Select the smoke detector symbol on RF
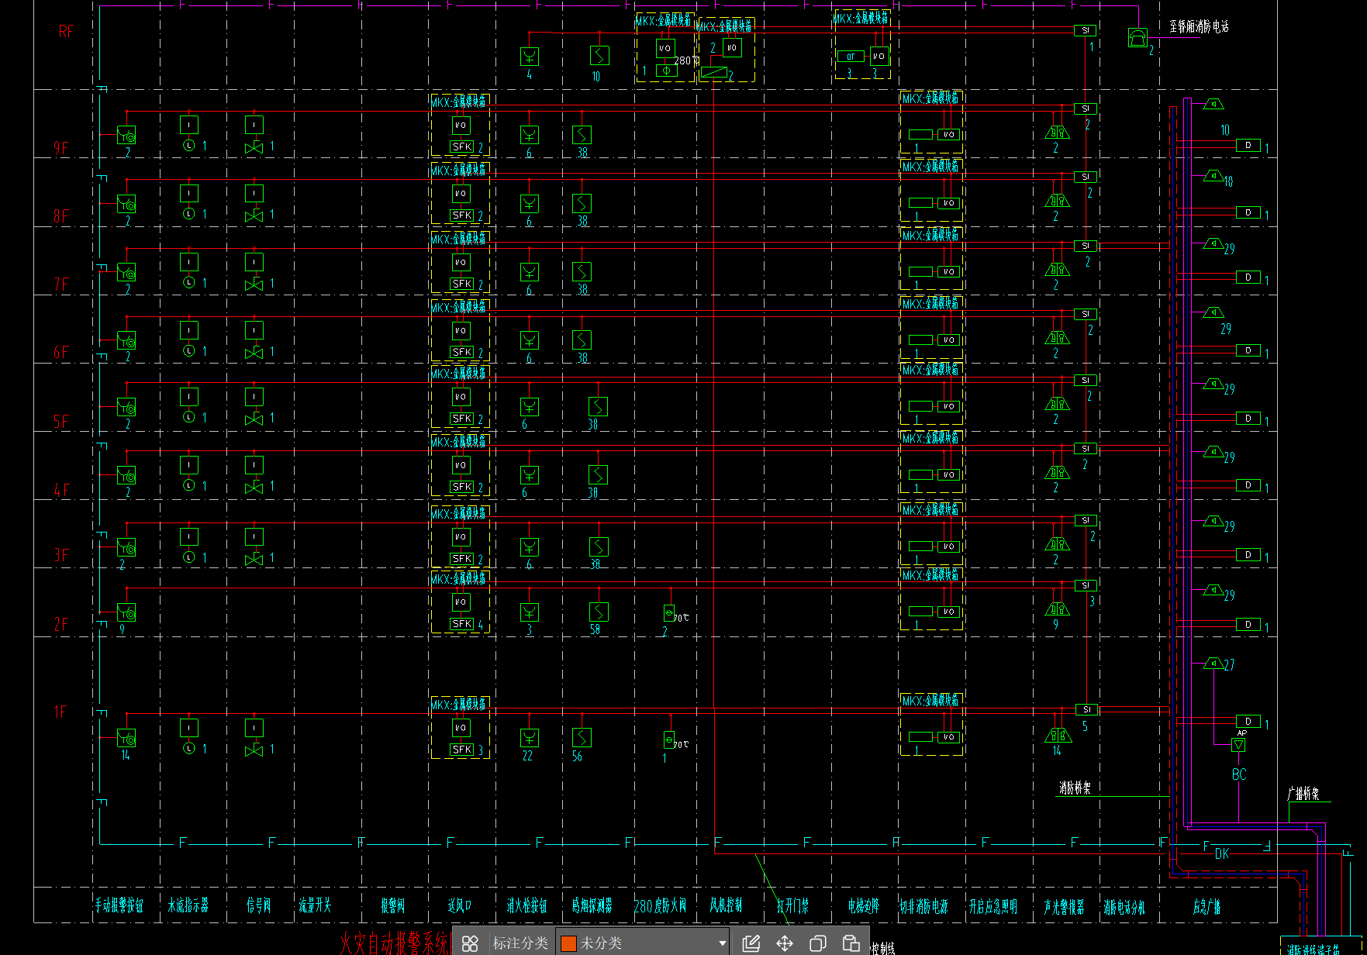 coord(599,55)
